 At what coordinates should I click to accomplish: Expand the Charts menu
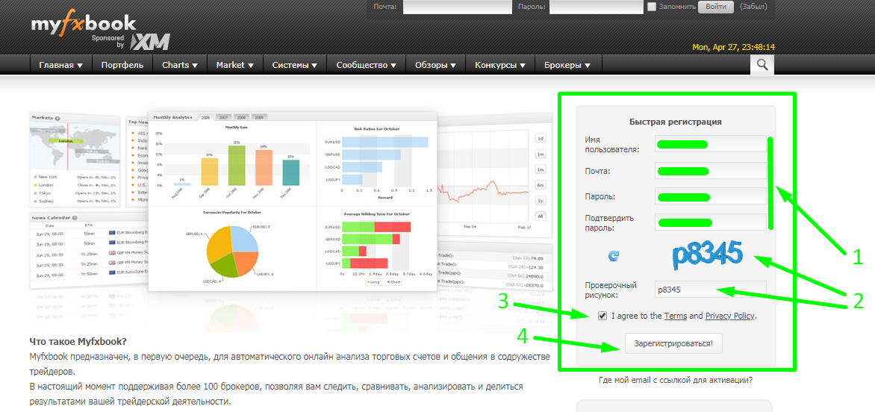tap(180, 65)
